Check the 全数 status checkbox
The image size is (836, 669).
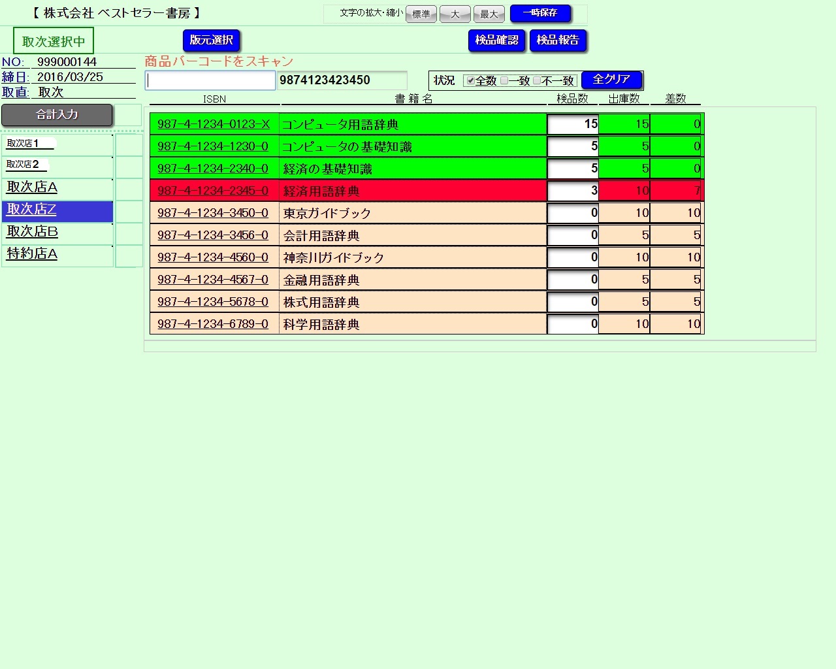tap(470, 81)
